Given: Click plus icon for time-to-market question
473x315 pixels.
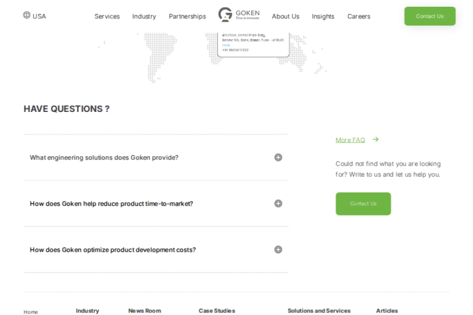Looking at the screenshot, I should pyautogui.click(x=278, y=204).
